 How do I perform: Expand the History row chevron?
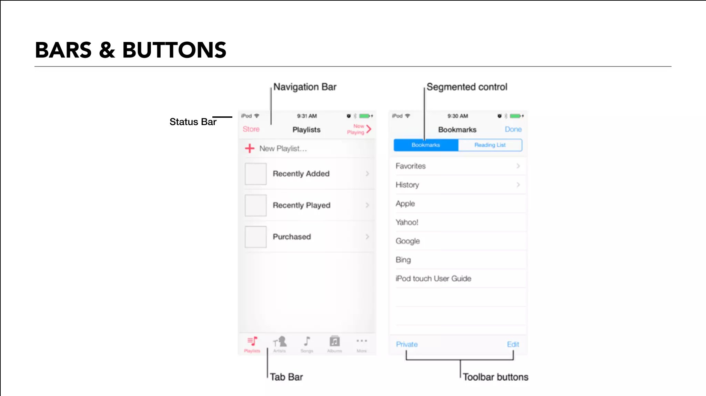518,185
